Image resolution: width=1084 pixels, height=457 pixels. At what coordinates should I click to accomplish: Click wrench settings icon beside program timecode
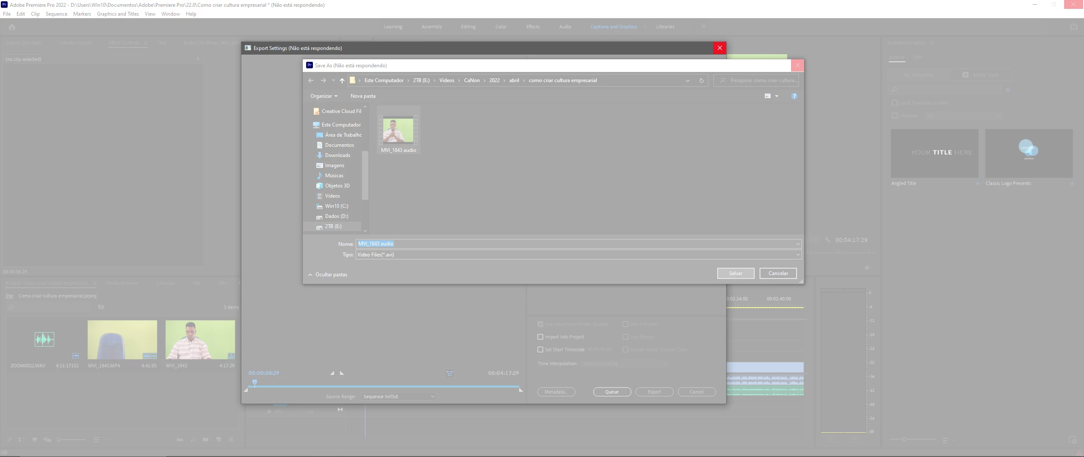827,240
